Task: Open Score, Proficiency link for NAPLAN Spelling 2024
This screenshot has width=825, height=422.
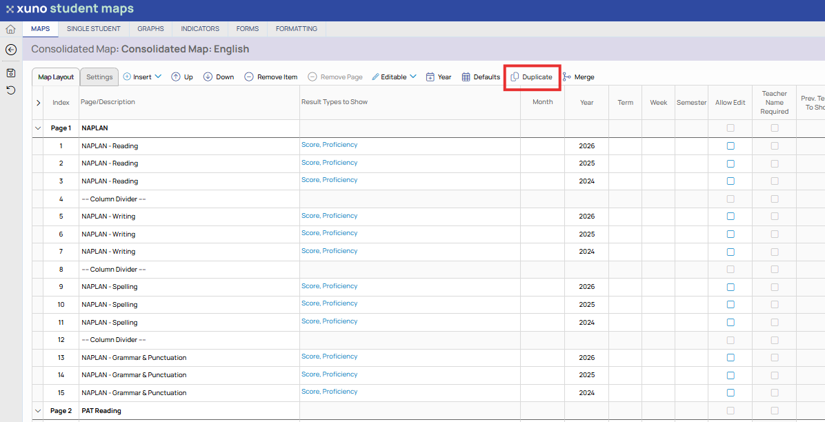Action: [x=329, y=321]
